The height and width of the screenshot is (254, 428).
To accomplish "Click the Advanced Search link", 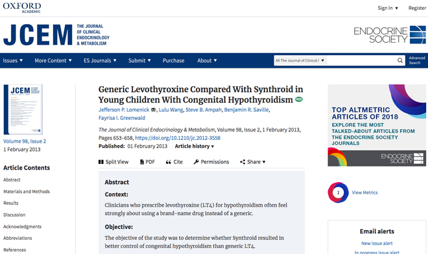I will coord(417,60).
